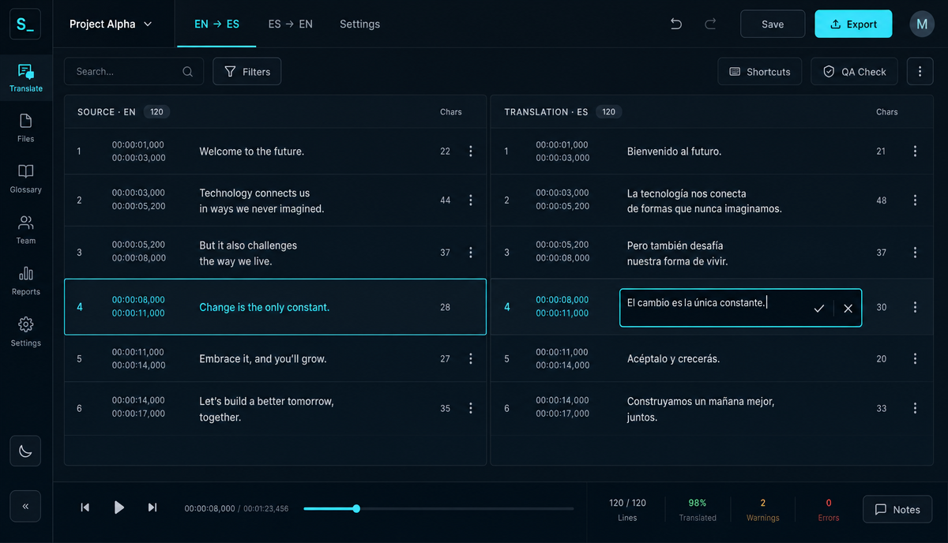Collapse the sidebar with the double chevron
The width and height of the screenshot is (948, 543).
point(25,507)
